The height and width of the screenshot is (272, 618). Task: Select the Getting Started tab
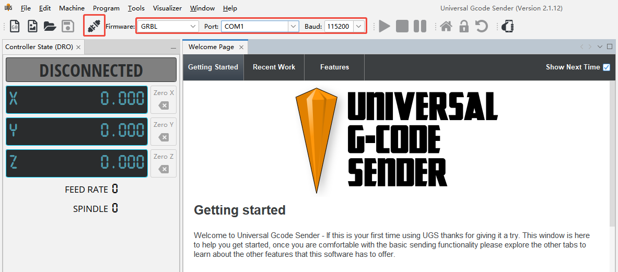coord(213,67)
